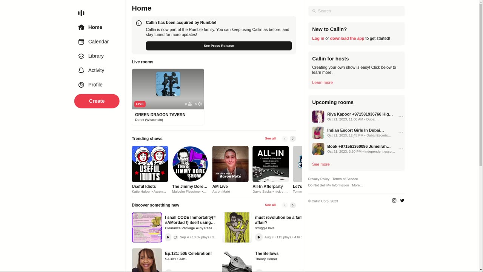Open the Terms of Service link
The image size is (483, 272).
pos(345,179)
